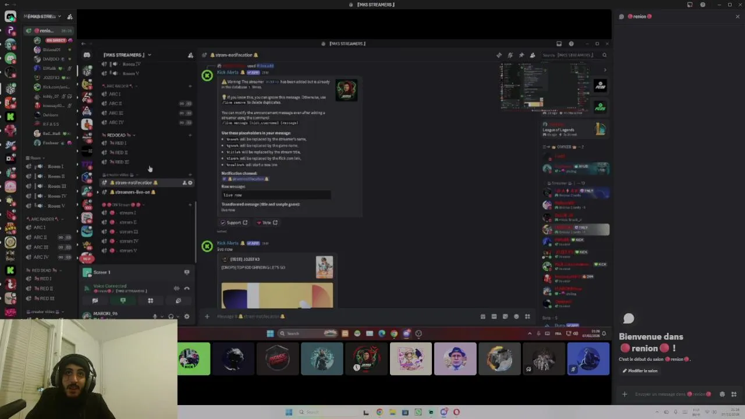Click Vote button under Kick Alerts message
The height and width of the screenshot is (419, 745).
coord(267,223)
